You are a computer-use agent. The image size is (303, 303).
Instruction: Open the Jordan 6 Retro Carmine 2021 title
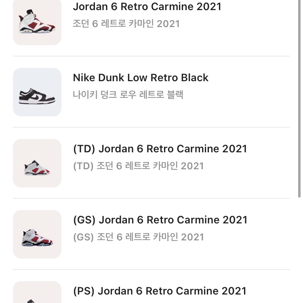tap(147, 6)
